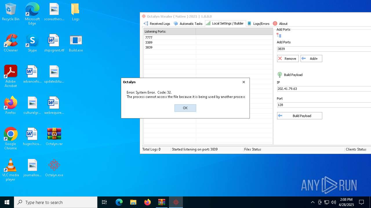Screen dimensions: 371x208
Task: Open the About tab
Action: 280,24
